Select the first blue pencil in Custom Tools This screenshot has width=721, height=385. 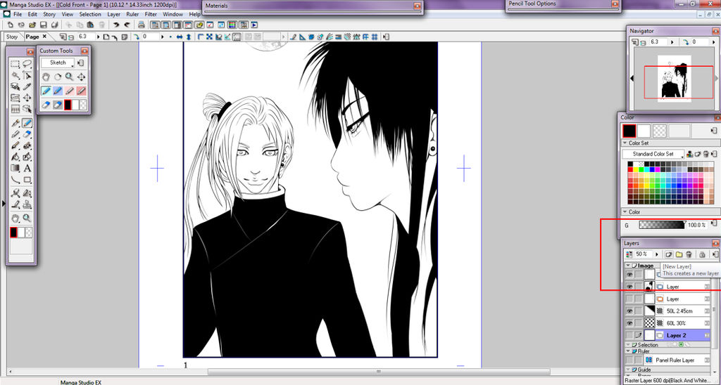click(x=46, y=91)
